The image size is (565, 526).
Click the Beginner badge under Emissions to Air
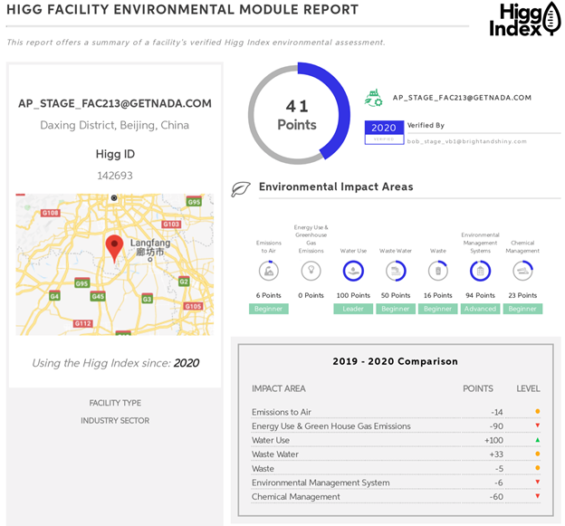[x=269, y=309]
